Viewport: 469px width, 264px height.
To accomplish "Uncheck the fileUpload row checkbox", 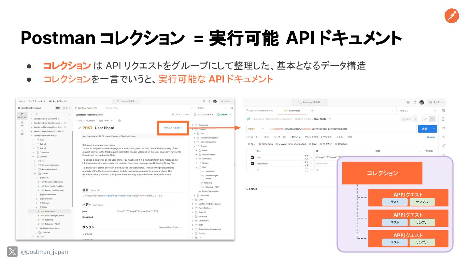I will pyautogui.click(x=252, y=163).
